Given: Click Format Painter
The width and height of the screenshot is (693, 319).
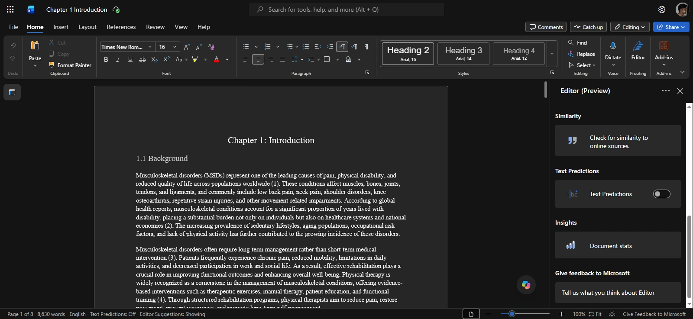Looking at the screenshot, I should pyautogui.click(x=70, y=65).
